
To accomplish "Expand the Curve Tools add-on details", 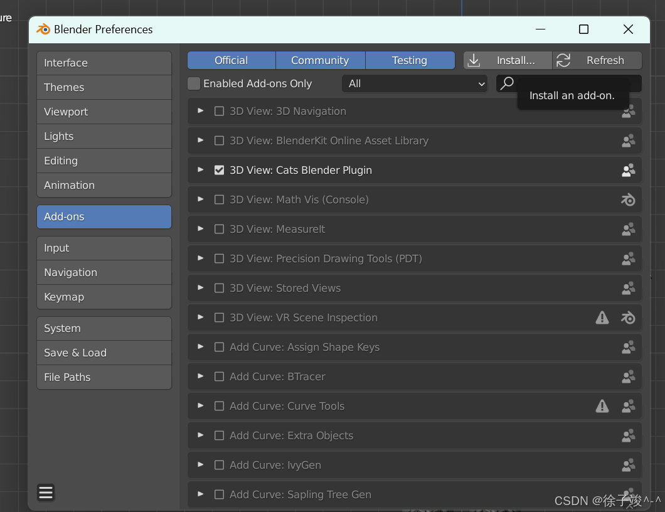I will tap(201, 405).
